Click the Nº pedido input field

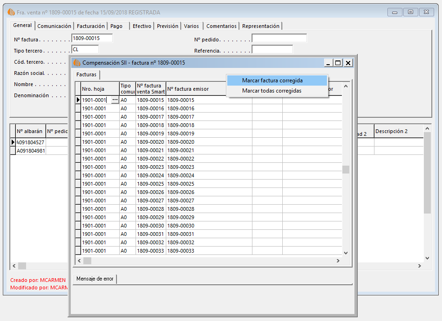coord(279,38)
